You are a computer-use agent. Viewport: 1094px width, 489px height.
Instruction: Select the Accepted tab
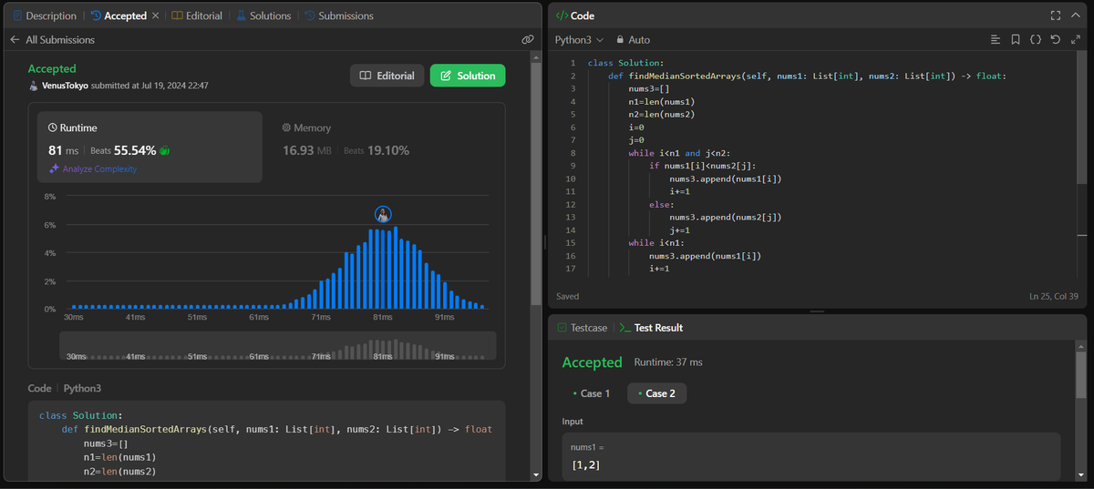click(x=119, y=15)
